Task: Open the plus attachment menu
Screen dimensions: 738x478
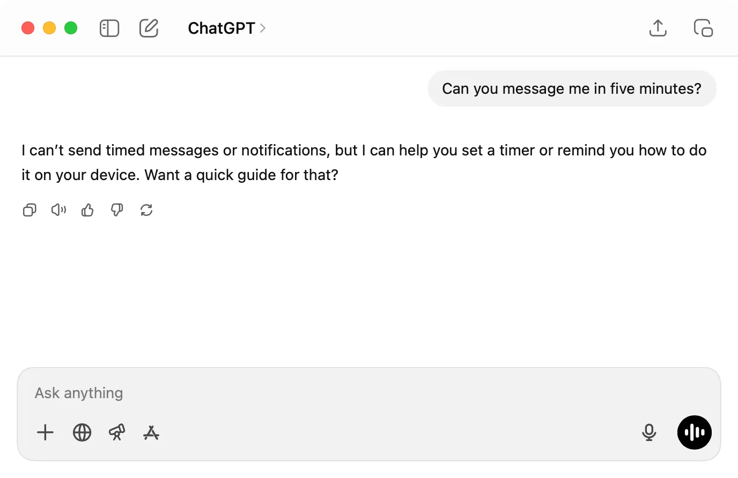Action: coord(46,432)
